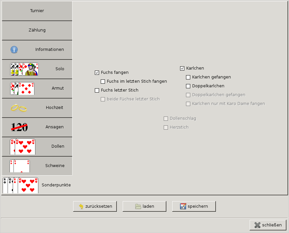Open the Turnier tab
Viewport: 289px width, 233px height.
pos(37,11)
